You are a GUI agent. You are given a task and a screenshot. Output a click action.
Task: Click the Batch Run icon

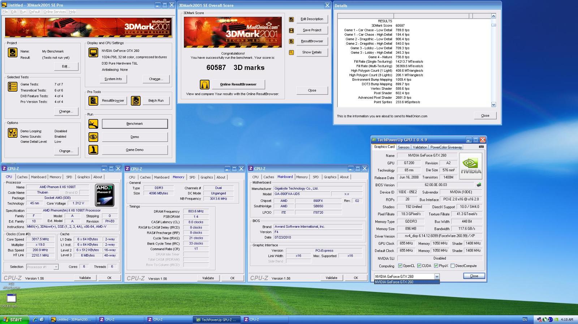tap(136, 101)
